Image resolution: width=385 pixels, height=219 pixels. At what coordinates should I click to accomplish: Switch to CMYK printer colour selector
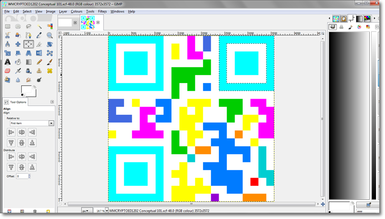tap(341, 27)
